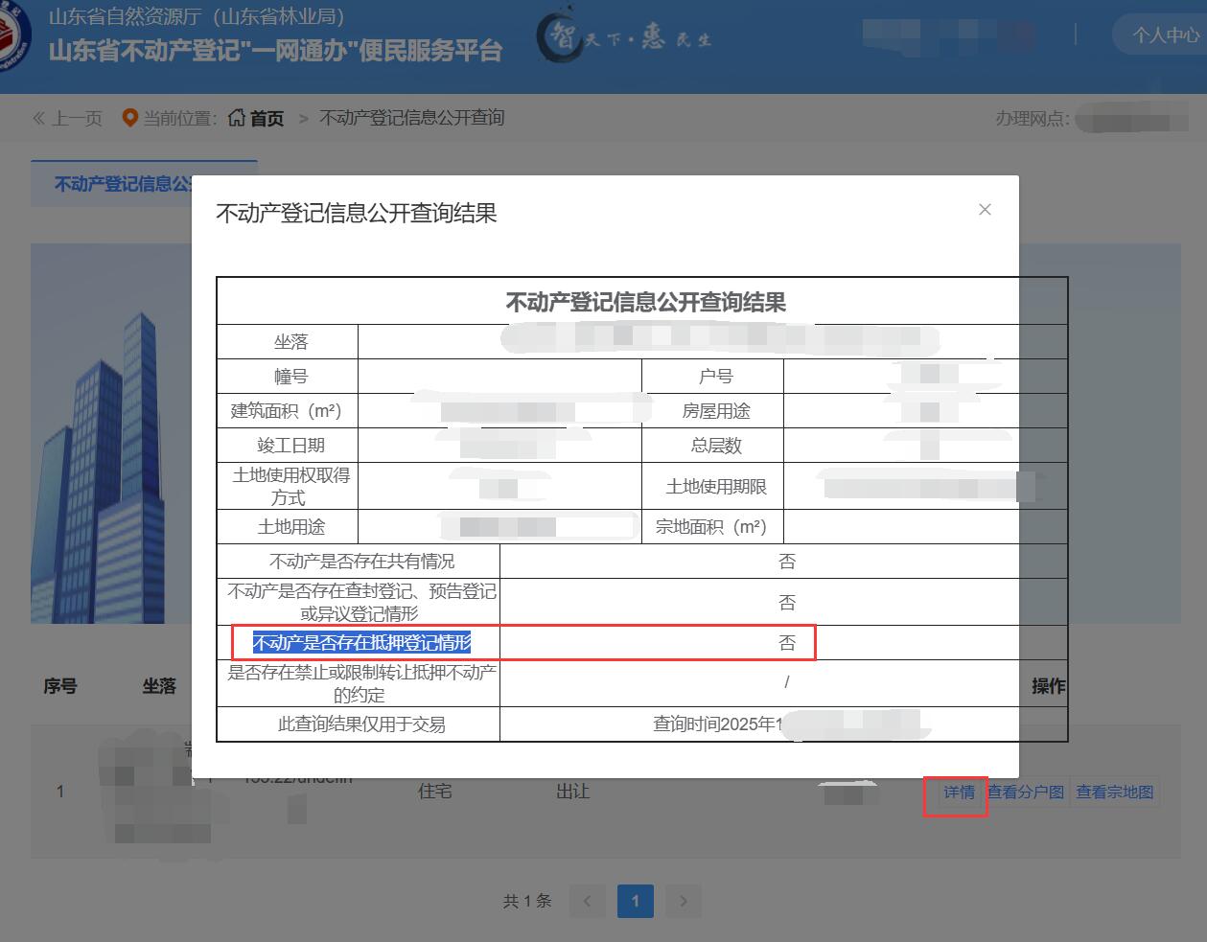Screen dimensions: 1207x942
Task: Click the orange location pin icon
Action: click(x=130, y=118)
